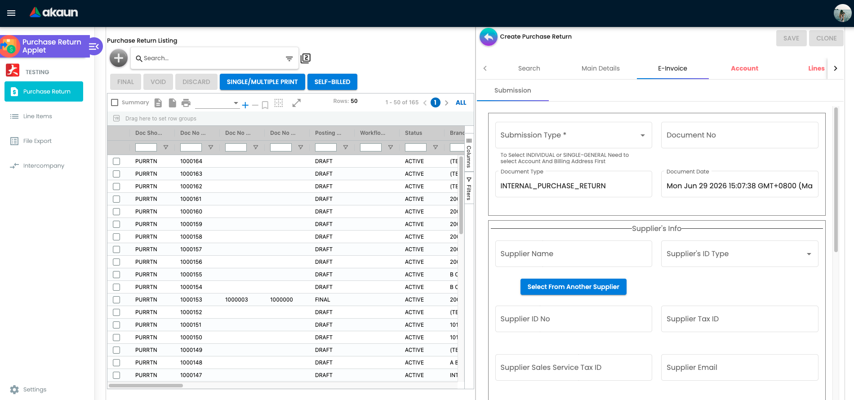Screen dimensions: 854x400
Task: Select the row checkbox for 1000148
Action: pyautogui.click(x=116, y=363)
